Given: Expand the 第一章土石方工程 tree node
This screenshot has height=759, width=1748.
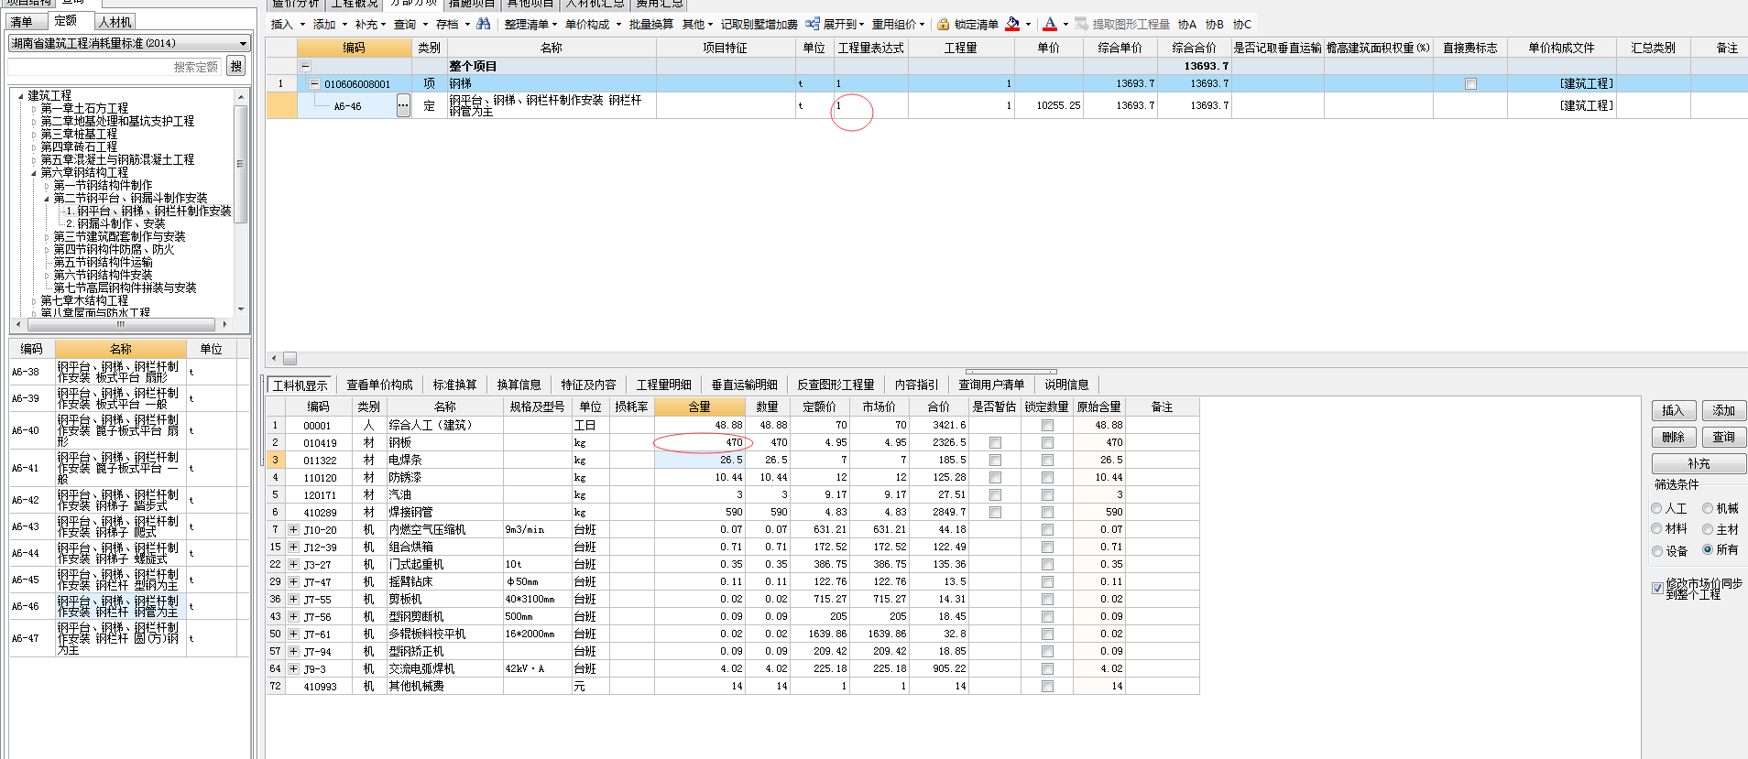Looking at the screenshot, I should 34,109.
